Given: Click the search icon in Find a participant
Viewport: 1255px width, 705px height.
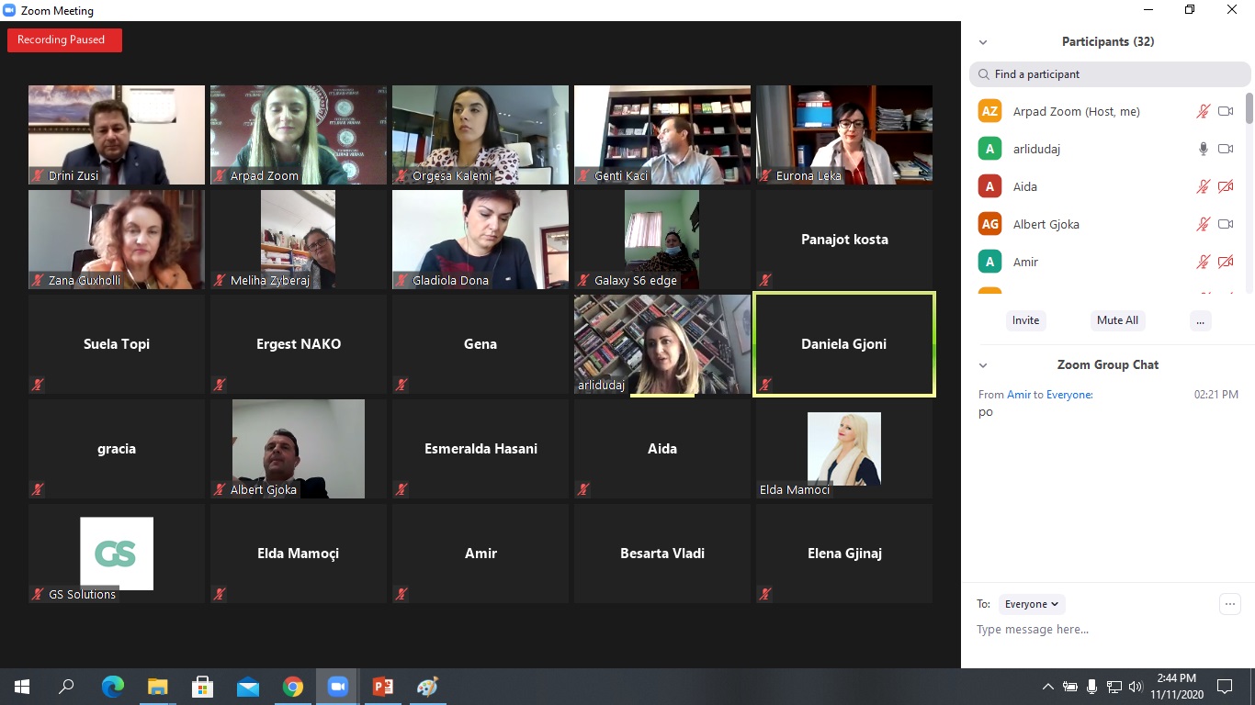Looking at the screenshot, I should coord(984,74).
